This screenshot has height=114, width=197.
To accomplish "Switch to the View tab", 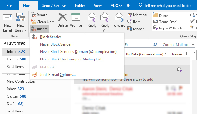I will pyautogui.click(x=98, y=6).
